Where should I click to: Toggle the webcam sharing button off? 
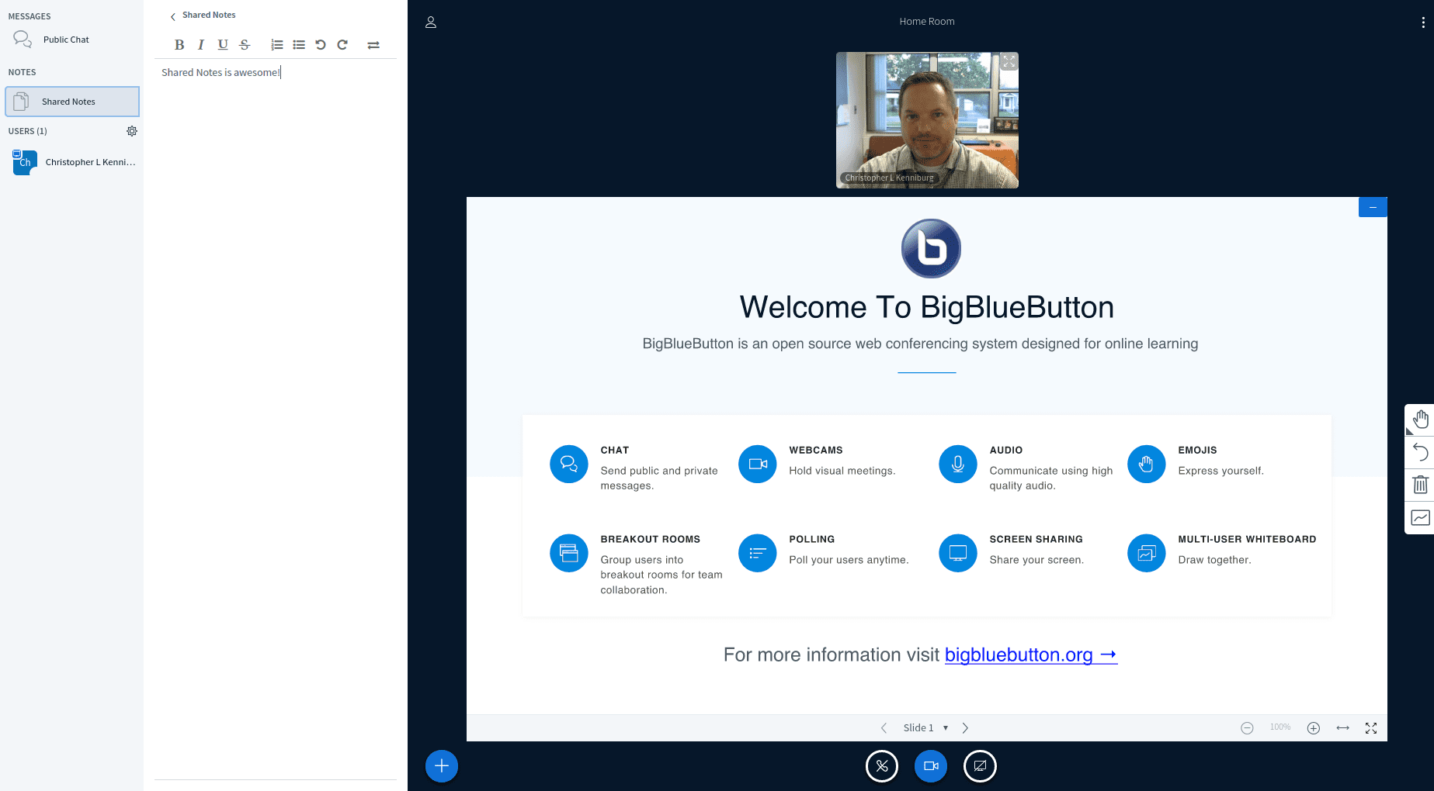[x=930, y=765]
